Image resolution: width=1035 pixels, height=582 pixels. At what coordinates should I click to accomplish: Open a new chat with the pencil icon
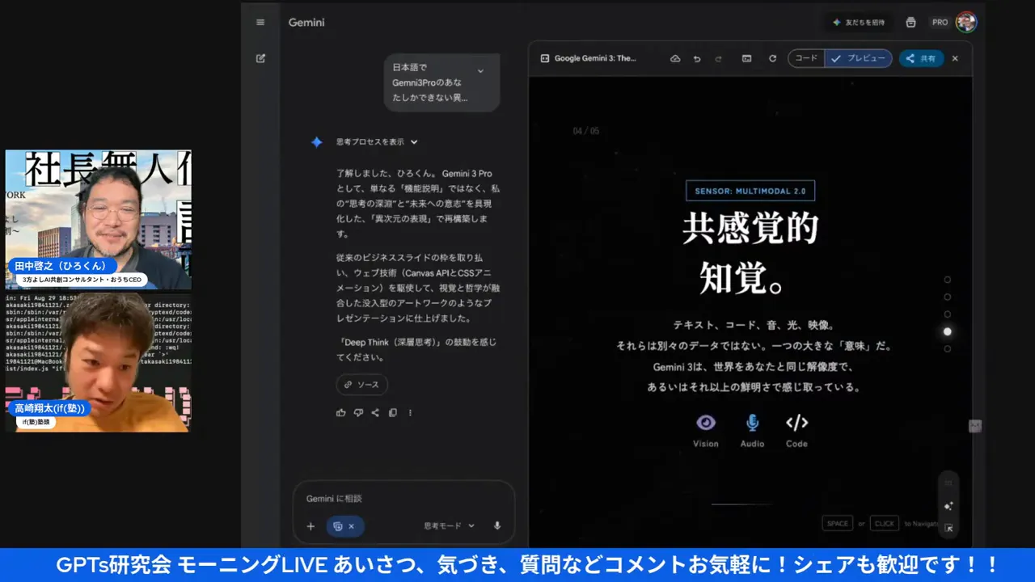pos(260,57)
